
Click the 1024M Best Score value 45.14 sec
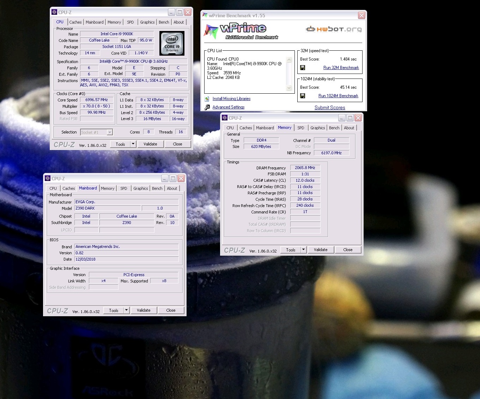click(x=348, y=87)
